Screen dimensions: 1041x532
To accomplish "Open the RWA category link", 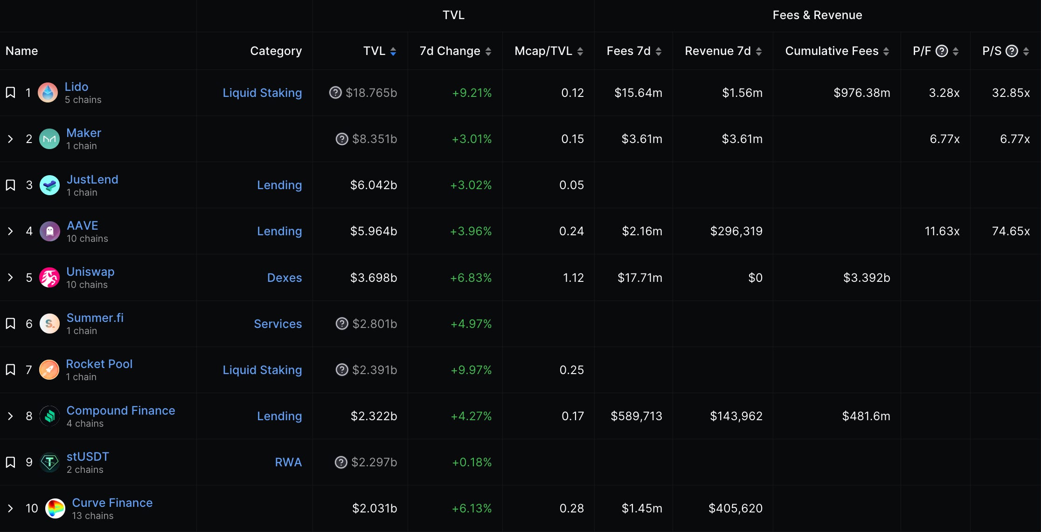I will click(288, 462).
